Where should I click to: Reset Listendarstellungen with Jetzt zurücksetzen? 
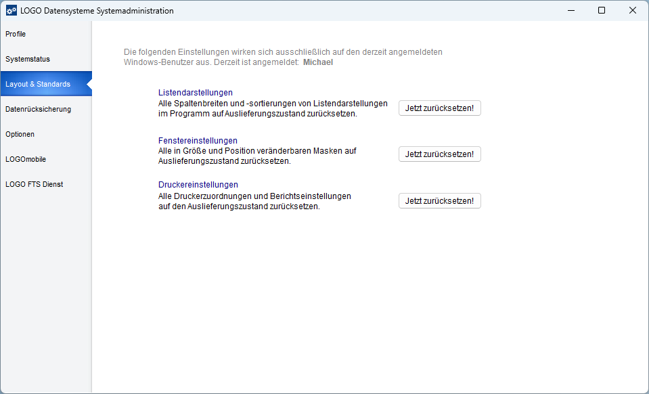click(x=440, y=108)
